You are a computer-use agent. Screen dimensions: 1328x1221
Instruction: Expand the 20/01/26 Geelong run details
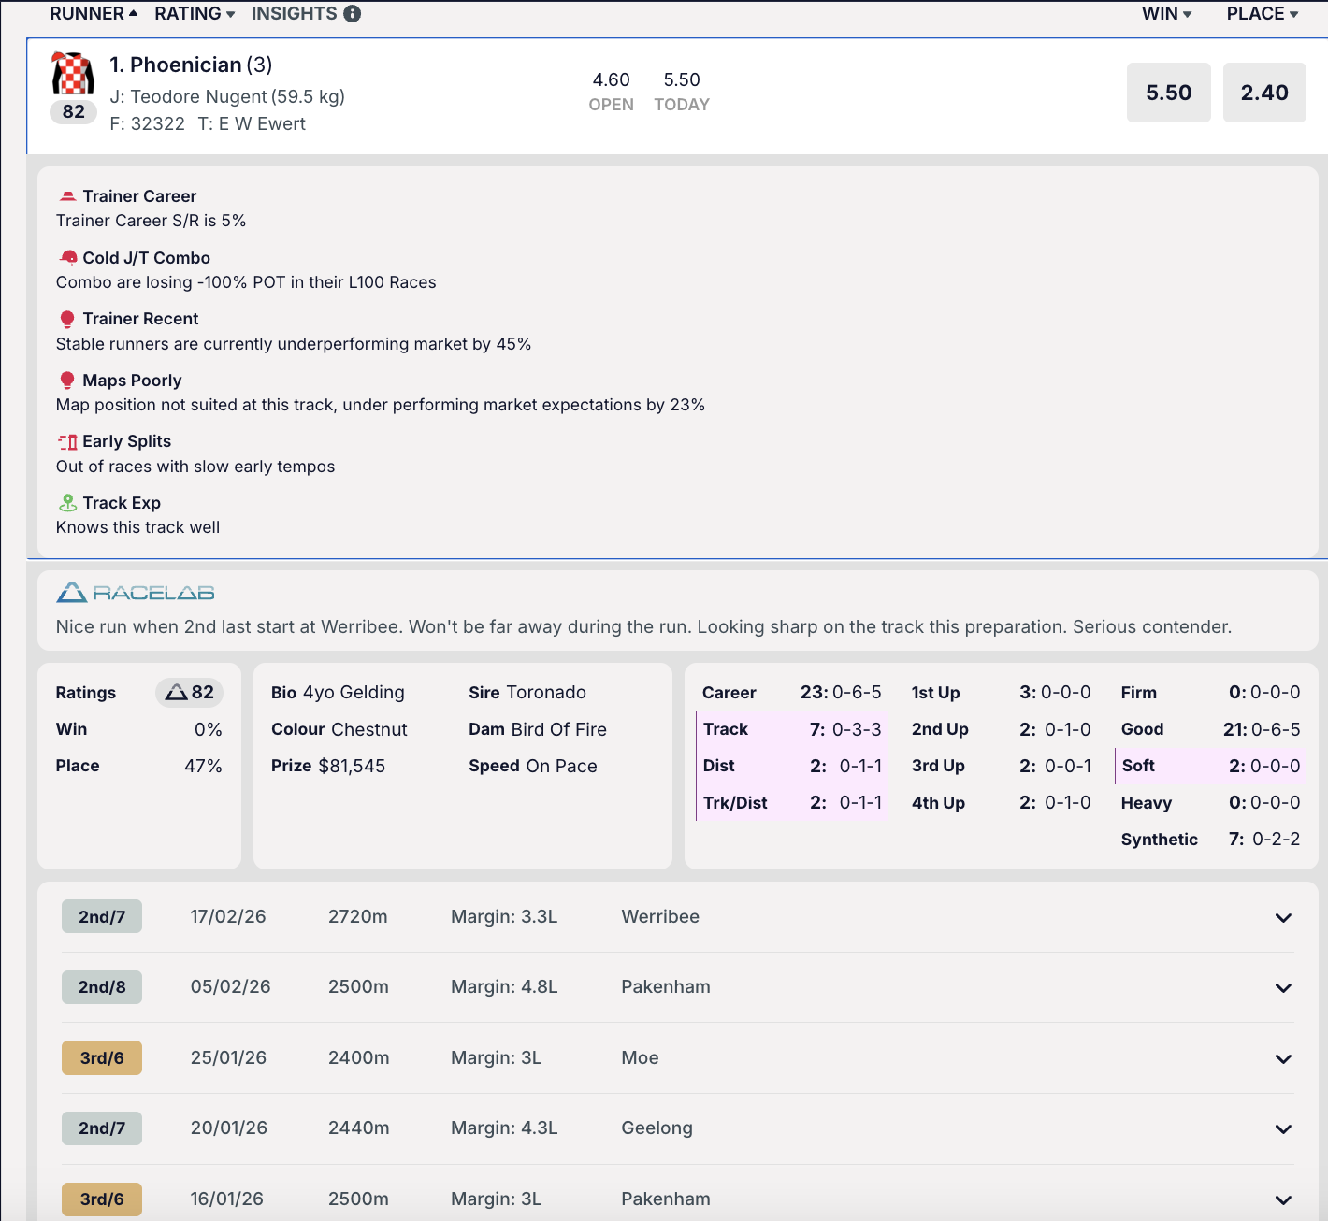(1283, 1128)
